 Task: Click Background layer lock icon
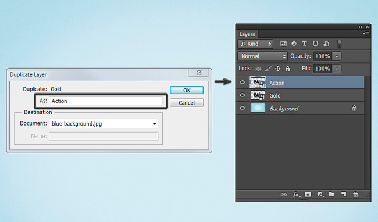(x=354, y=108)
